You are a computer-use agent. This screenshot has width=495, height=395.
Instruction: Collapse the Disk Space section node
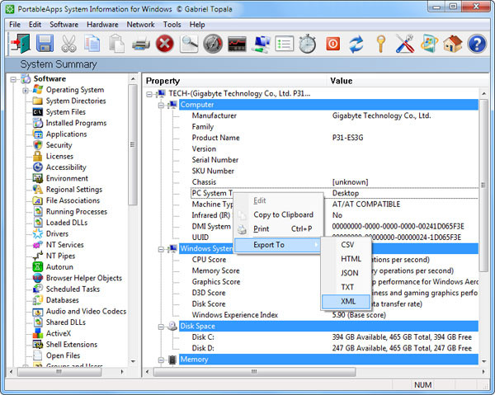point(161,327)
